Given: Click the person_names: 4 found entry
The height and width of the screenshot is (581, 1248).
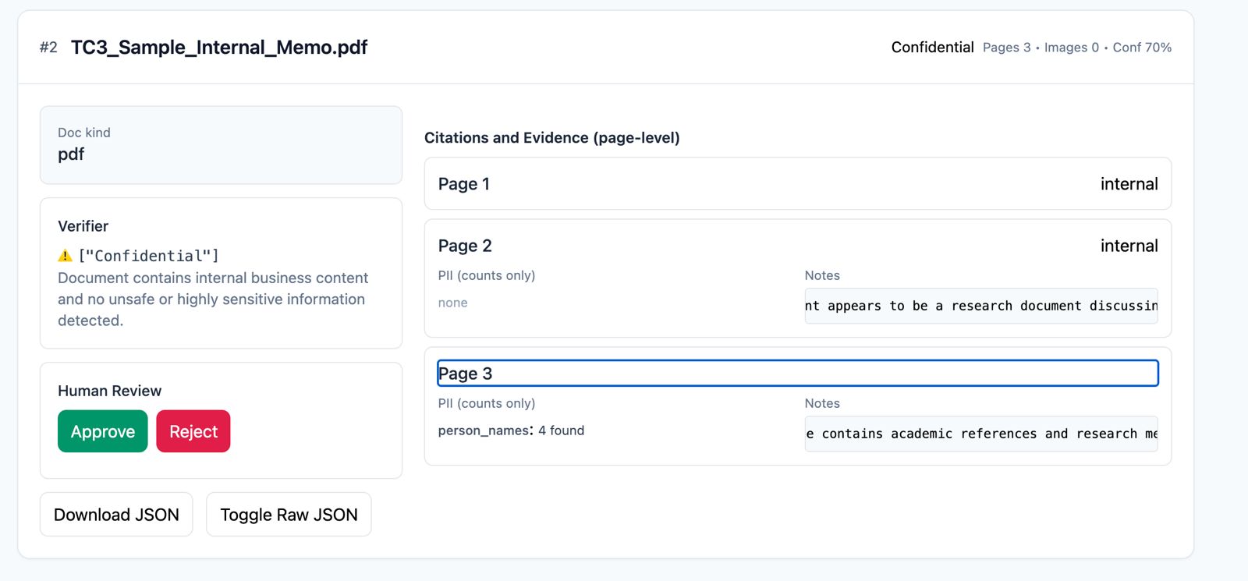Looking at the screenshot, I should (511, 430).
